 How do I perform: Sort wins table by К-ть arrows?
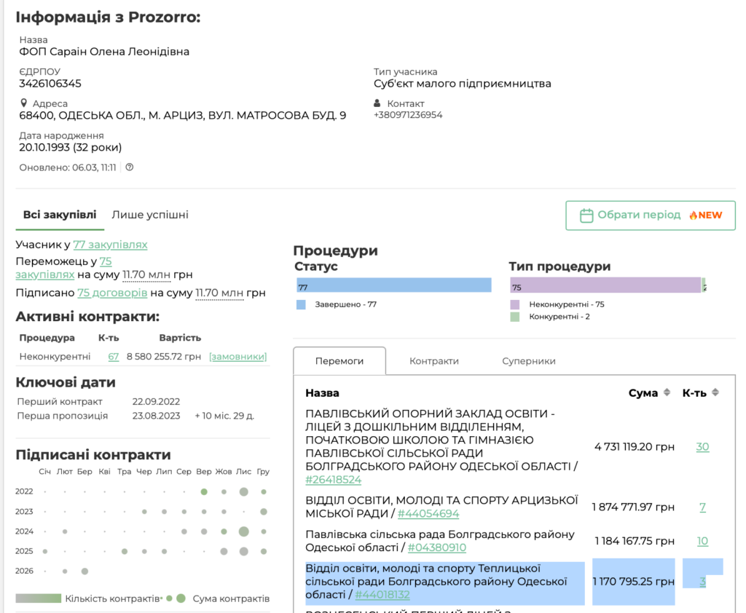pyautogui.click(x=715, y=393)
